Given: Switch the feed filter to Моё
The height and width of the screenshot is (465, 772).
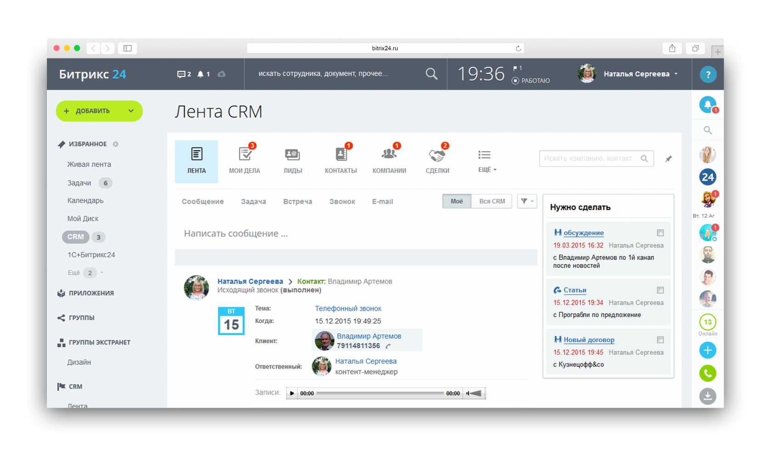Looking at the screenshot, I should pyautogui.click(x=457, y=201).
